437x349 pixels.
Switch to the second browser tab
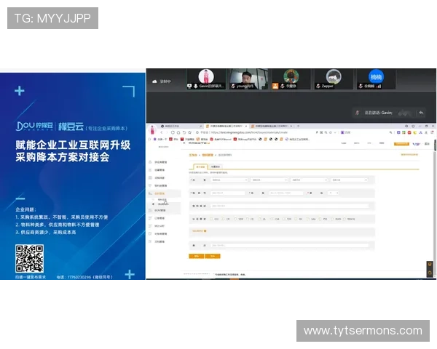point(226,126)
